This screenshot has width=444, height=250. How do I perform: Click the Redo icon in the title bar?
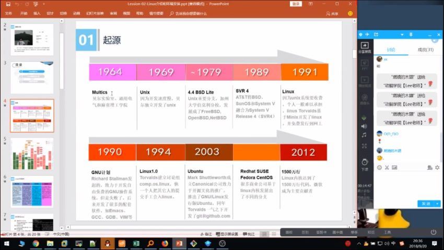tap(27, 4)
